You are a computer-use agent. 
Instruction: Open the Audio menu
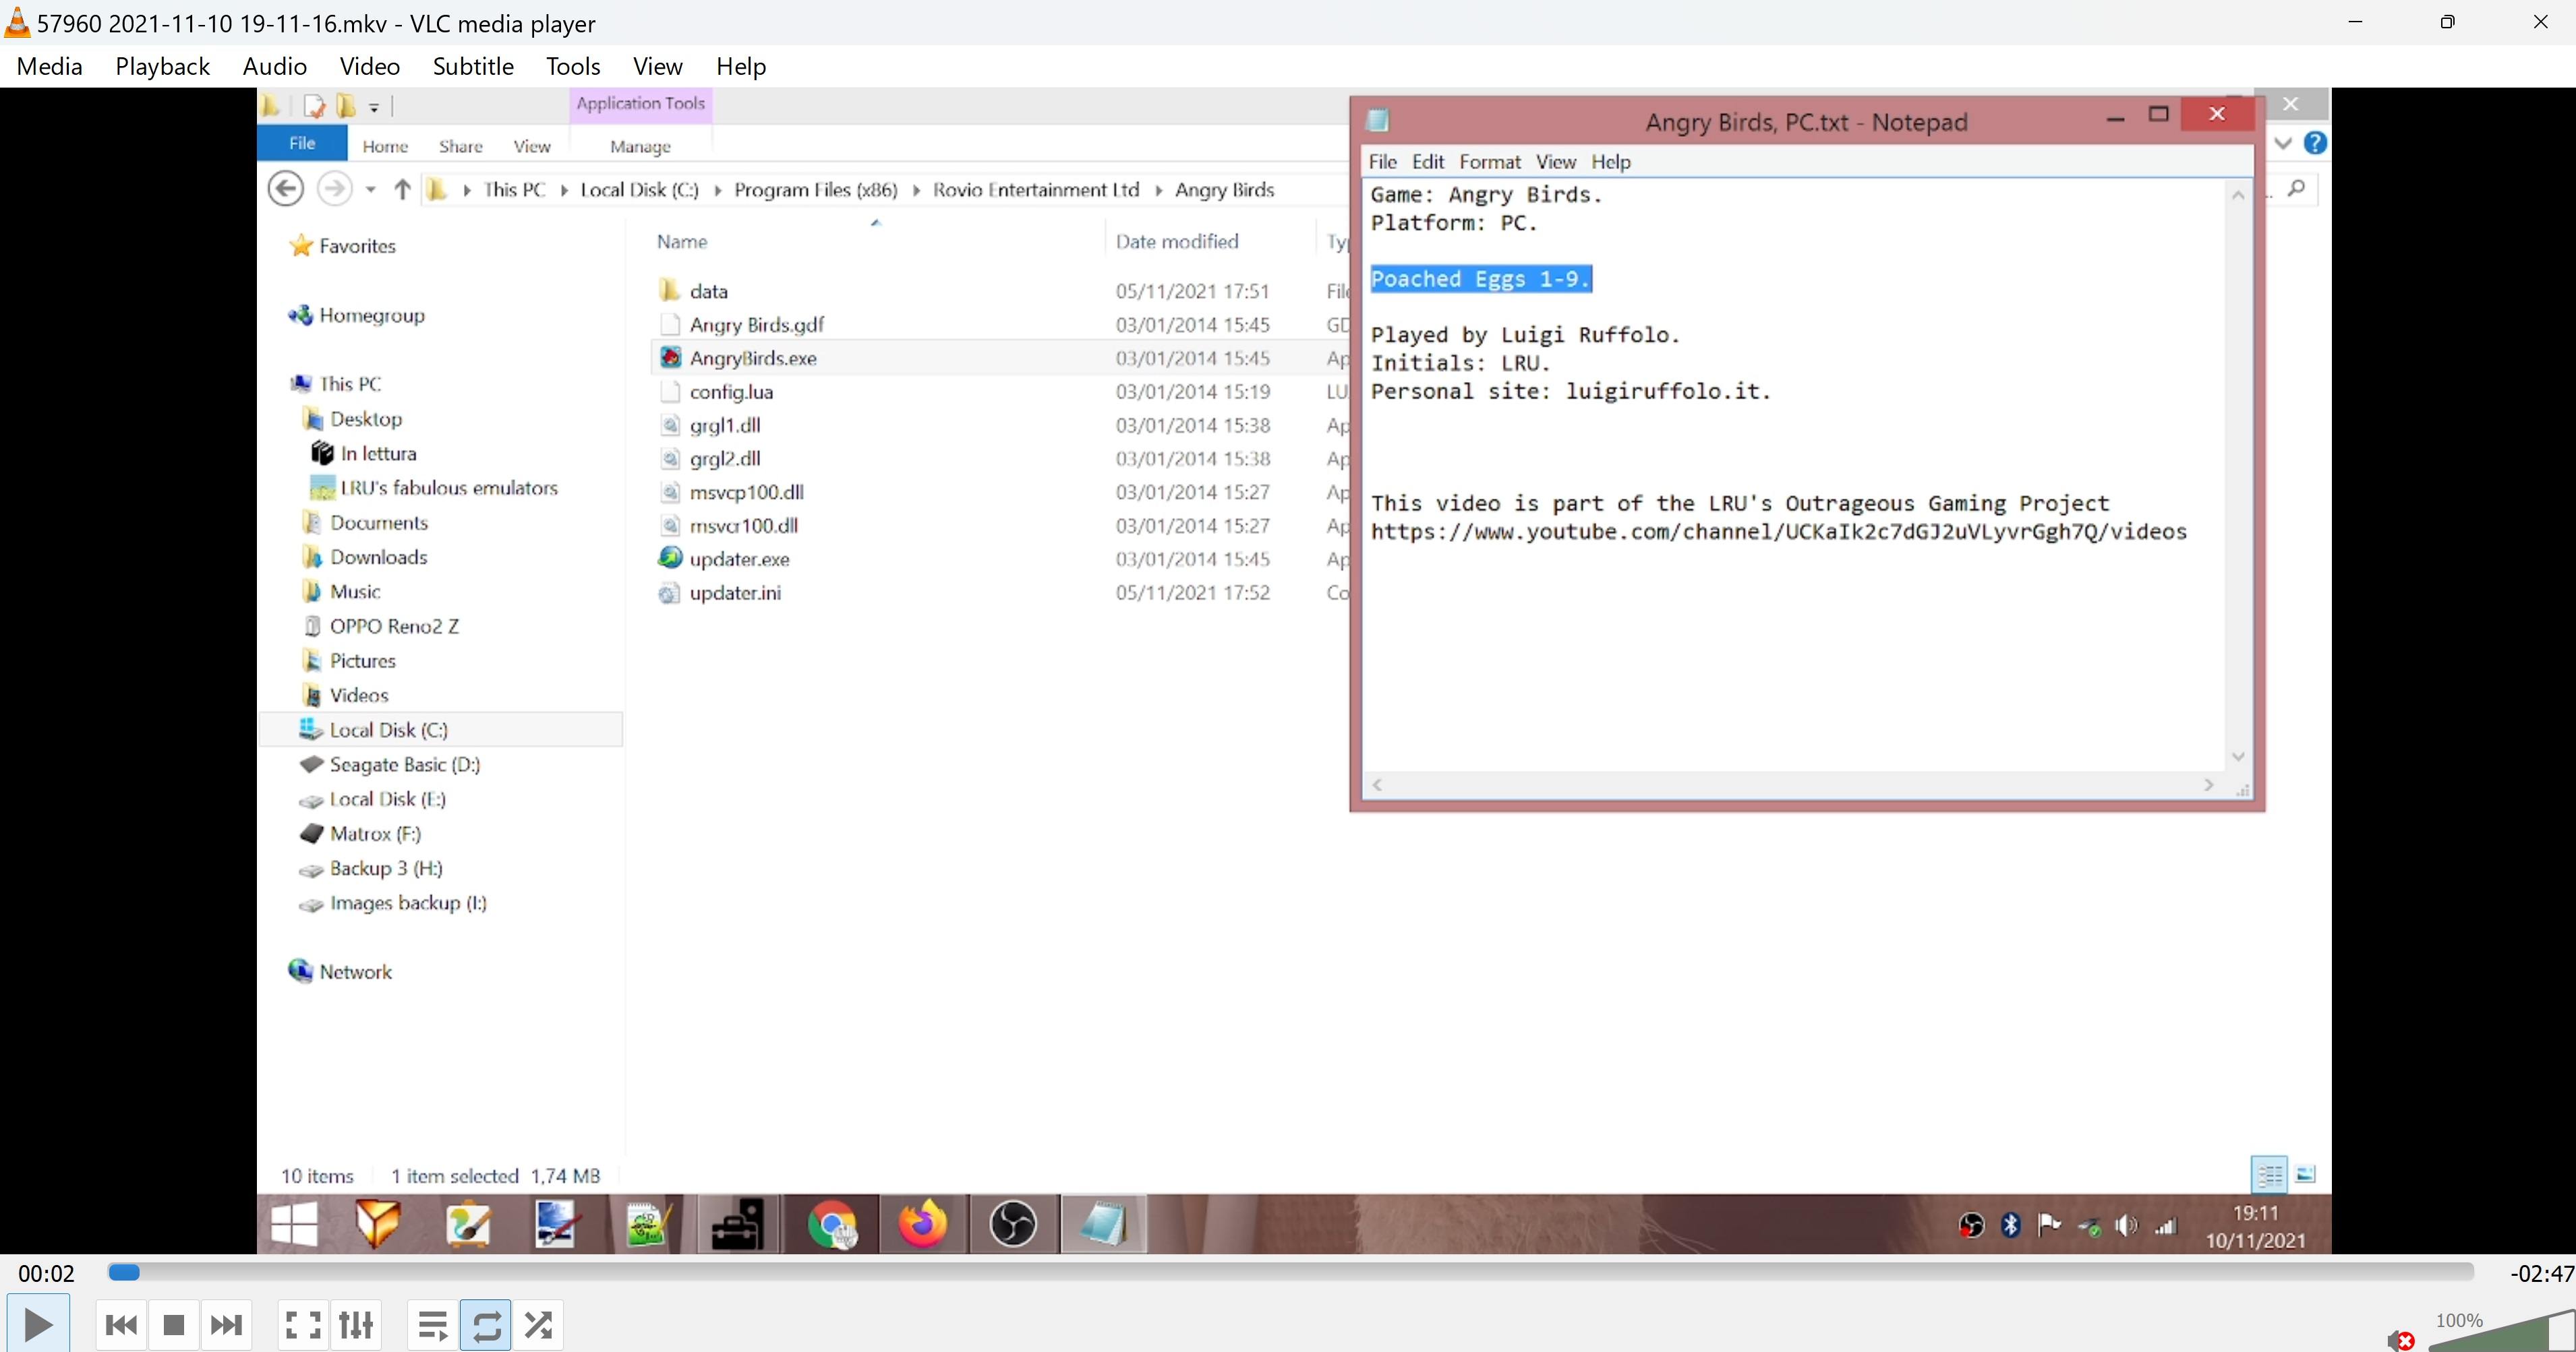point(274,66)
